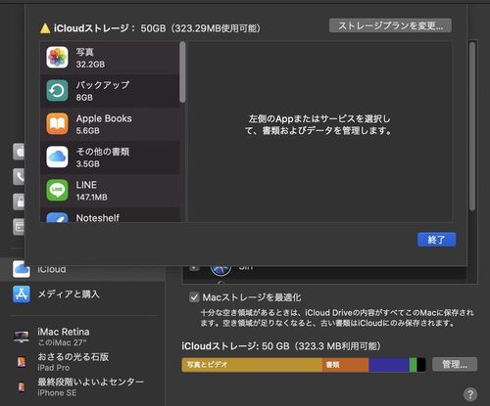490x406 pixels.
Task: Click the Photos app icon in storage list
Action: (x=57, y=58)
